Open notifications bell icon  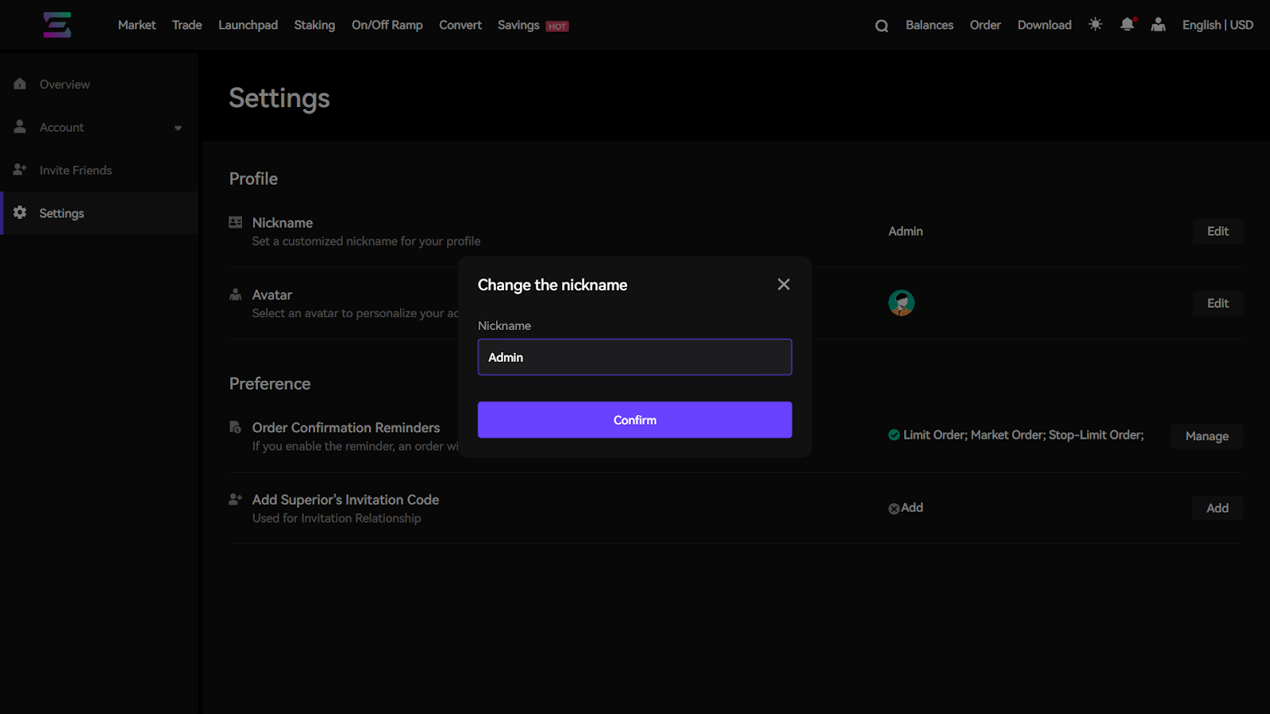point(1127,25)
